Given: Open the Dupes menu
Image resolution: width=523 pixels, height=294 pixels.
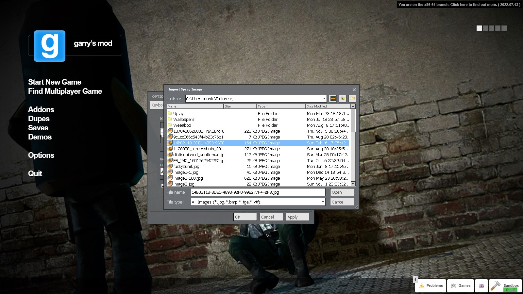Looking at the screenshot, I should (x=39, y=119).
